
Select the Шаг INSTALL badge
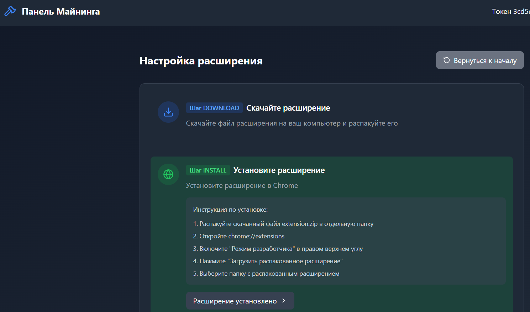pos(208,170)
